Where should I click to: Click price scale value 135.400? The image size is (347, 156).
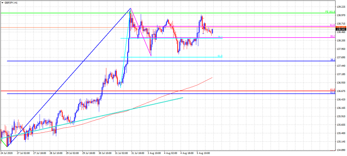(x=341, y=133)
